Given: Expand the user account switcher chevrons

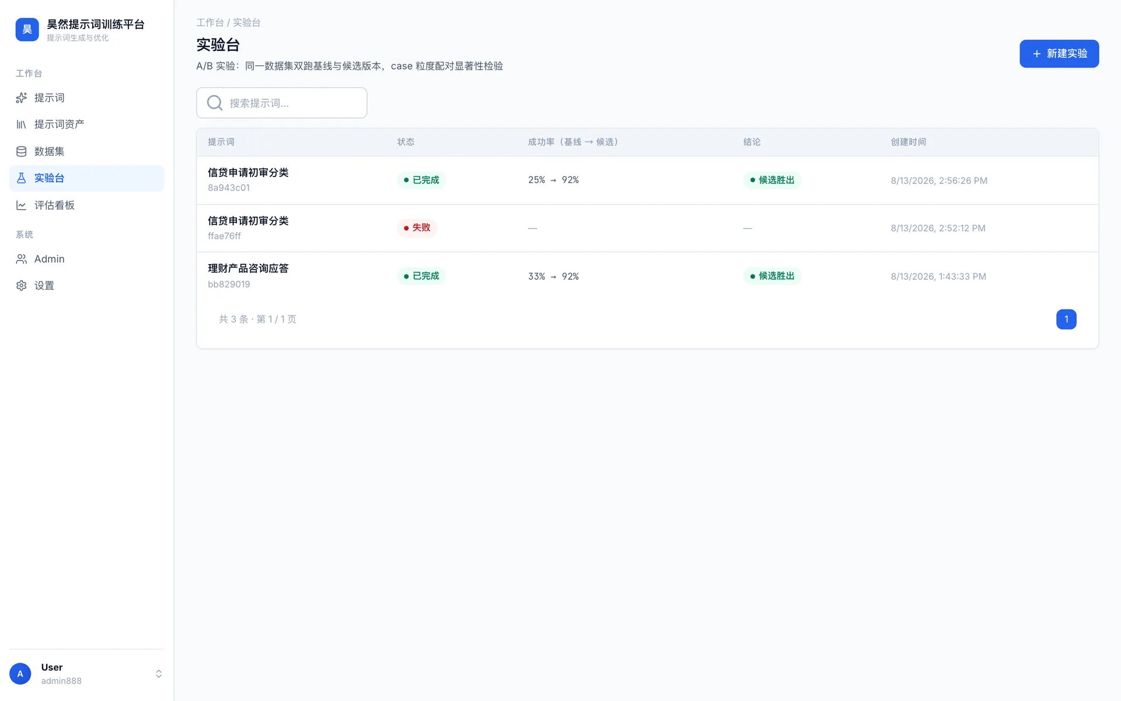Looking at the screenshot, I should pyautogui.click(x=158, y=674).
